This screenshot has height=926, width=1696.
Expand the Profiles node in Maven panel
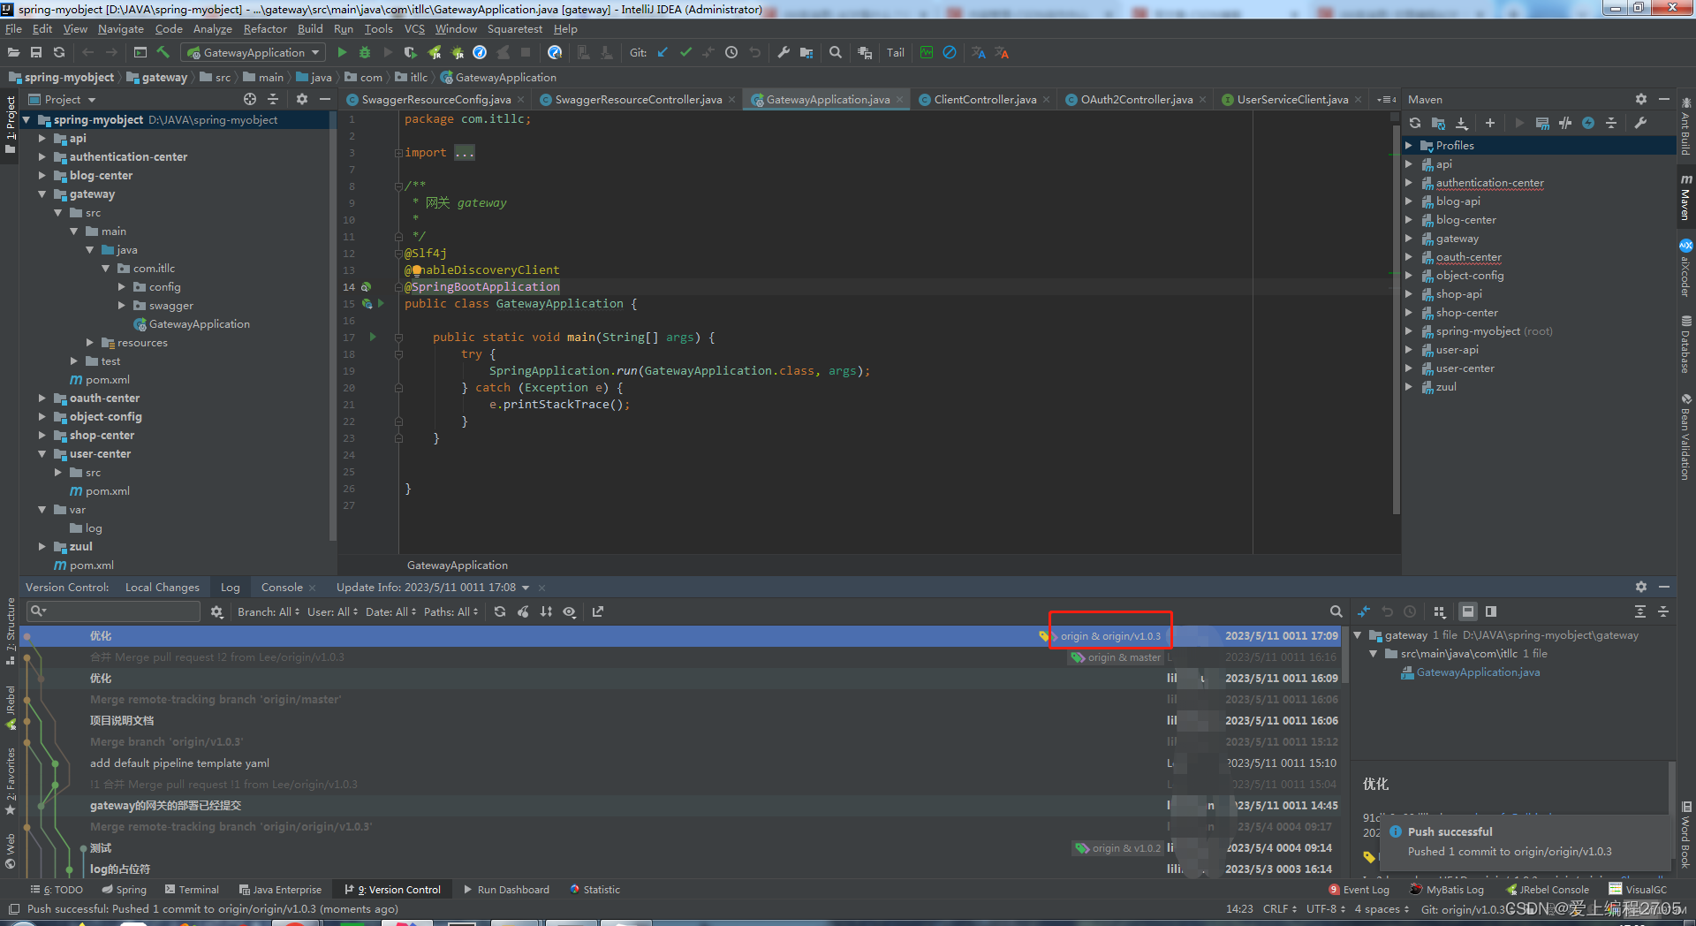1409,146
